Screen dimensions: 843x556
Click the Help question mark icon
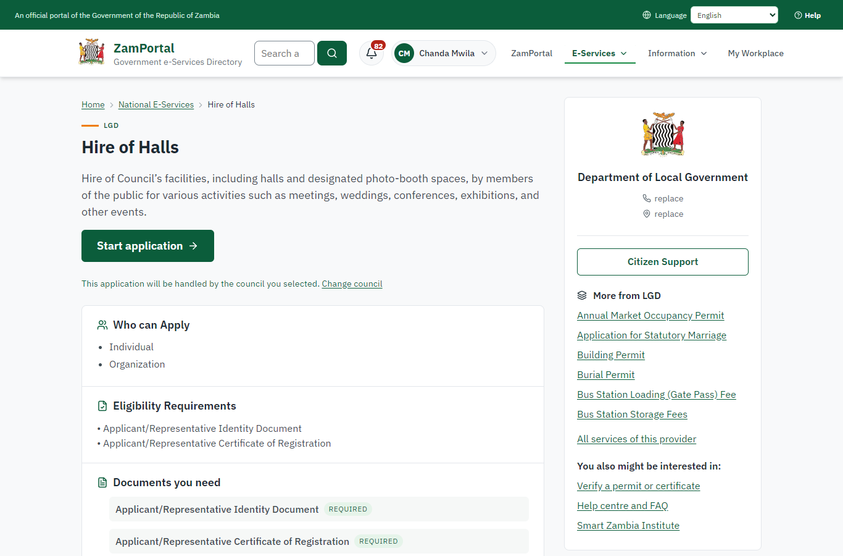(x=798, y=15)
